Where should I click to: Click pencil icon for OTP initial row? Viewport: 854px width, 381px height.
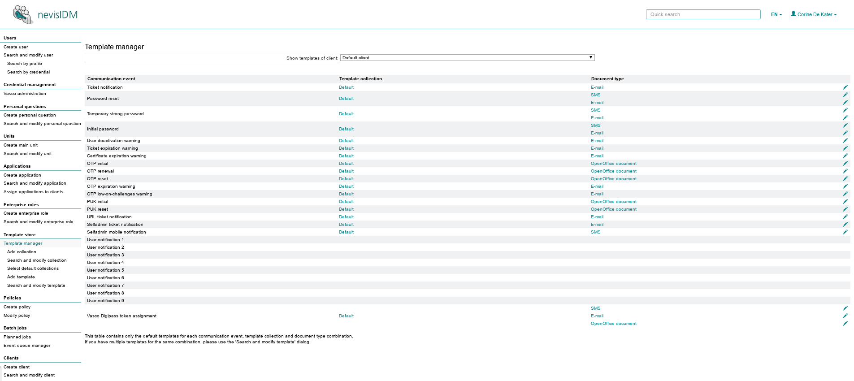[x=845, y=164]
